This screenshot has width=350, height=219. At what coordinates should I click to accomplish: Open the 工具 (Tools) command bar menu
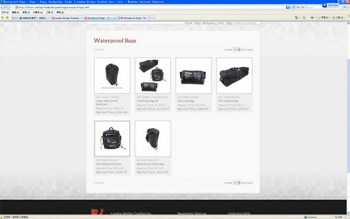(x=339, y=17)
